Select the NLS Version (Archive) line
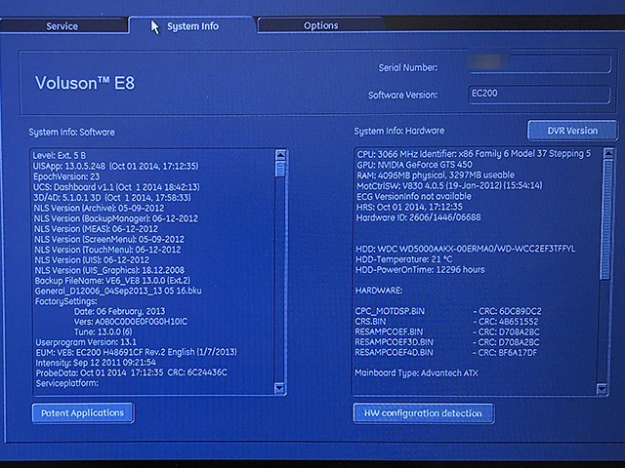The image size is (625, 468). tap(99, 208)
